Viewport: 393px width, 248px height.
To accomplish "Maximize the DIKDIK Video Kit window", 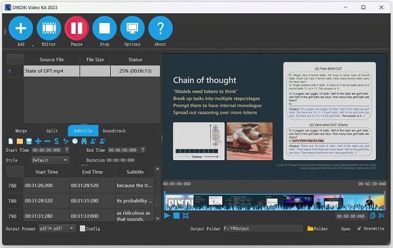I will 363,7.
